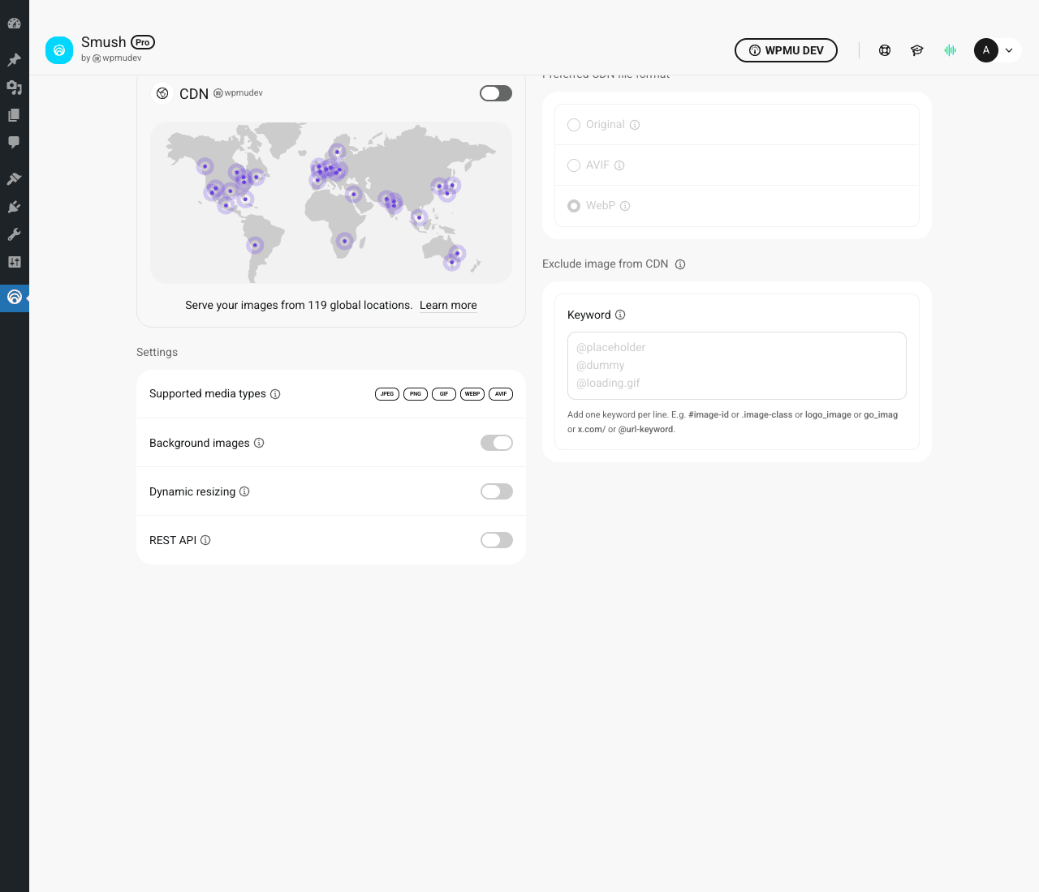Toggle the Dynamic resizing switch
Screen dimensions: 1039x892
pos(497,491)
